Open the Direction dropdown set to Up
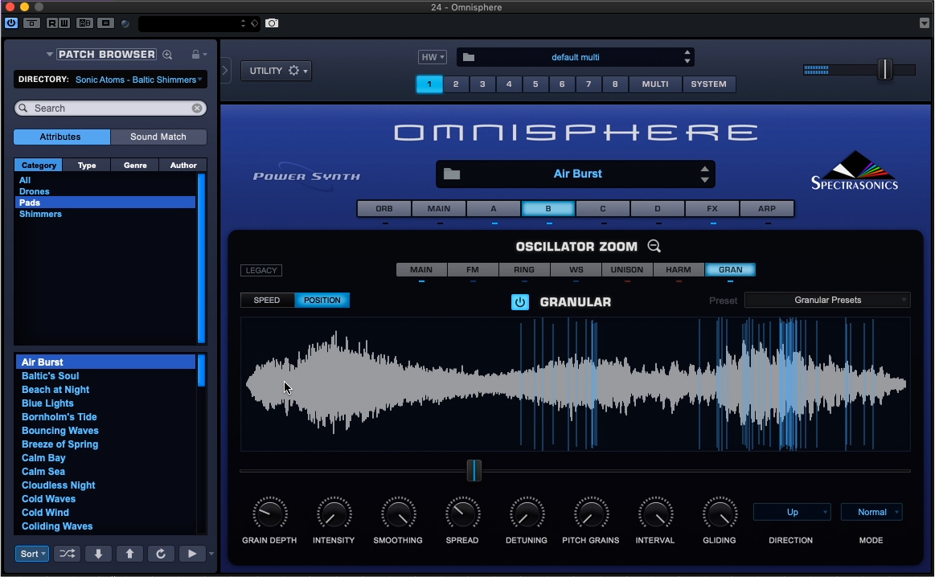 click(792, 512)
